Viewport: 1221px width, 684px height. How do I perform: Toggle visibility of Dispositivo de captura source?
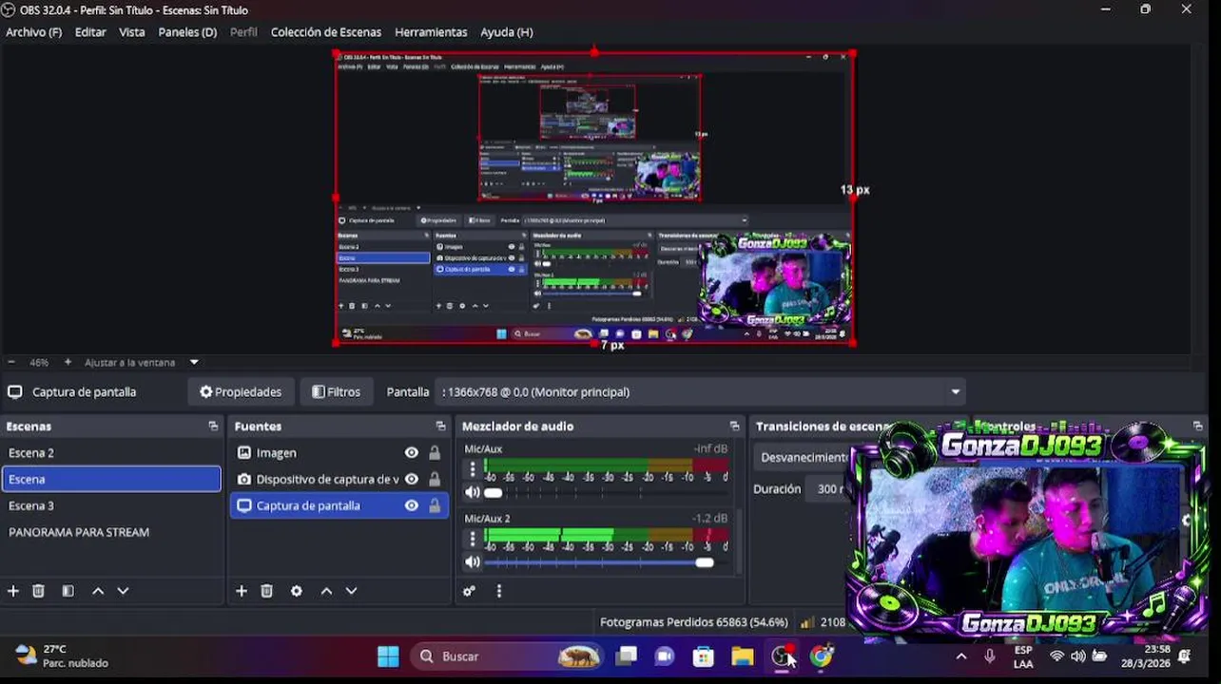pos(412,480)
